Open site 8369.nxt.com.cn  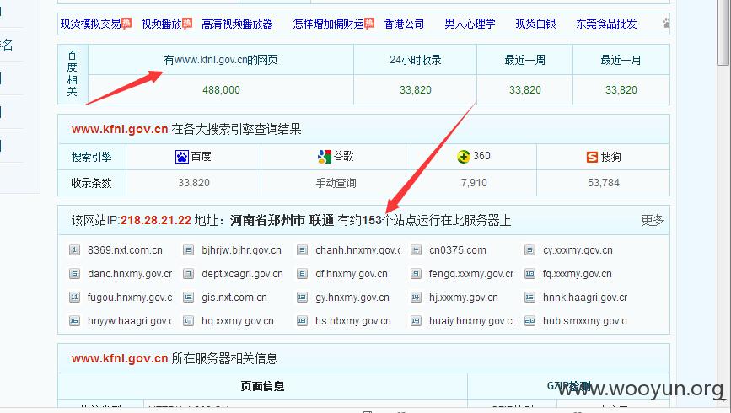pos(125,250)
